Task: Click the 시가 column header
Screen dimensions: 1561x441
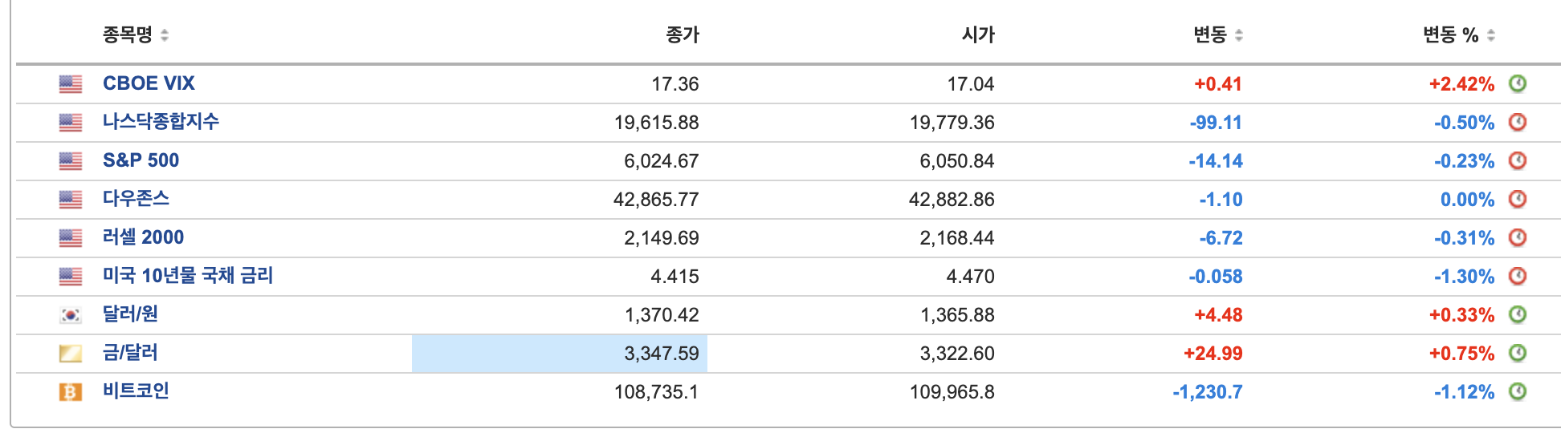Action: tap(978, 34)
